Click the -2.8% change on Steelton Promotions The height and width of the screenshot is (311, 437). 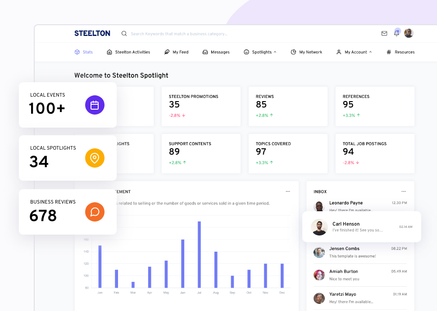tap(177, 116)
